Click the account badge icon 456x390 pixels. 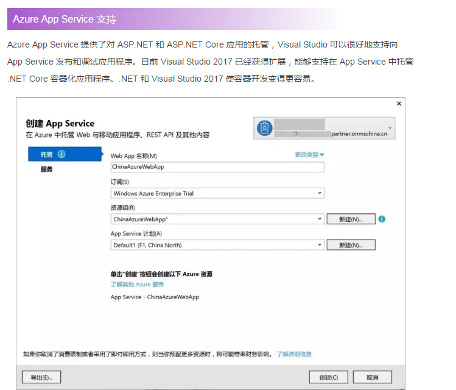[x=264, y=128]
